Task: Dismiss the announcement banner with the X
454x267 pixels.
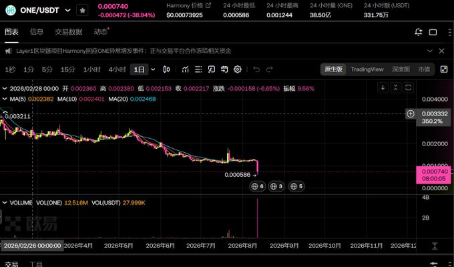Action: (441, 51)
